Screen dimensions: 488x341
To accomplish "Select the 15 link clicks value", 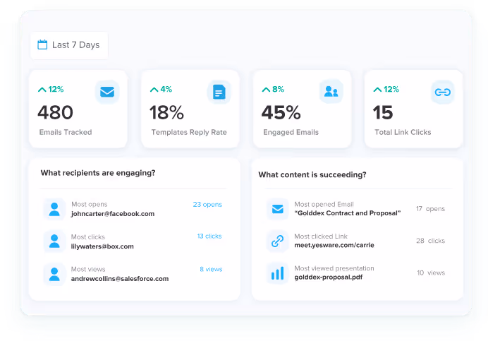I will coord(383,112).
